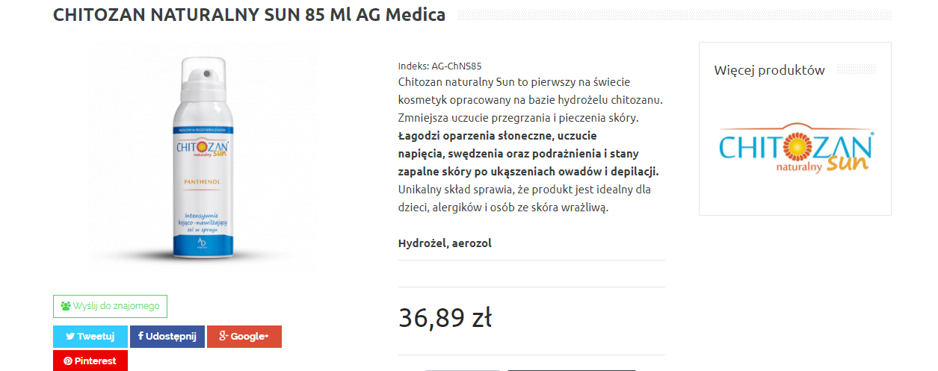Click the Google+ "g" icon
938x371 pixels.
(223, 337)
